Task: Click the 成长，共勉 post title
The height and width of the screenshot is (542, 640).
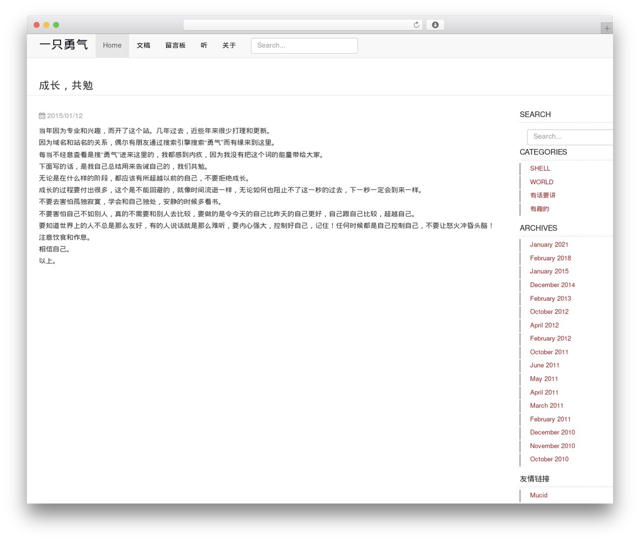Action: [x=66, y=85]
